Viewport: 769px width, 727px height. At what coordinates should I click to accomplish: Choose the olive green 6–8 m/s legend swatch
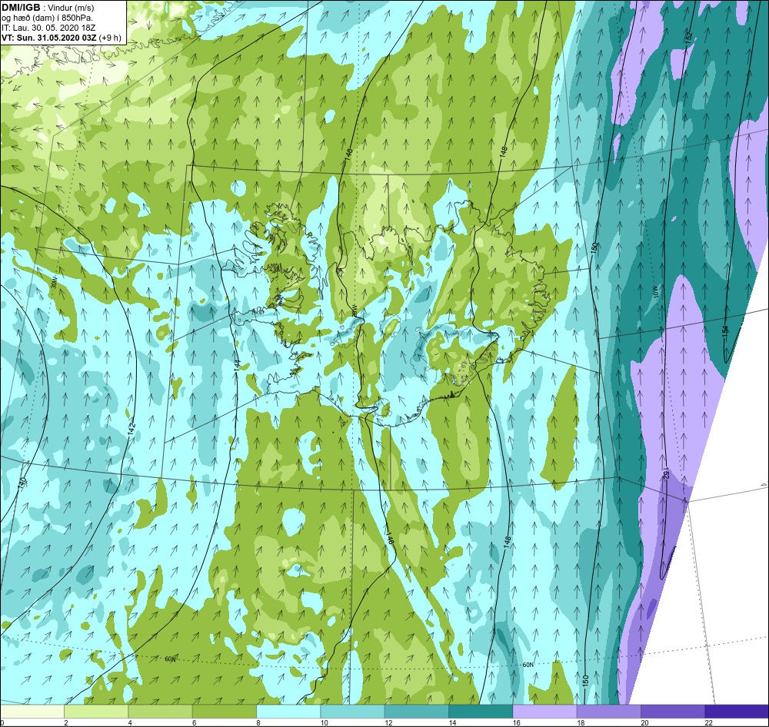[224, 711]
